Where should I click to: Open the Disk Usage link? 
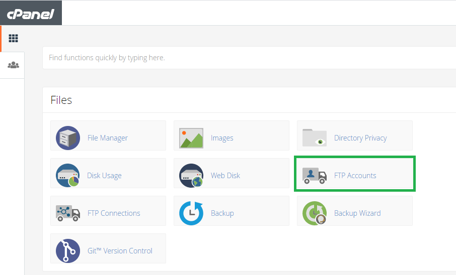[x=104, y=176]
